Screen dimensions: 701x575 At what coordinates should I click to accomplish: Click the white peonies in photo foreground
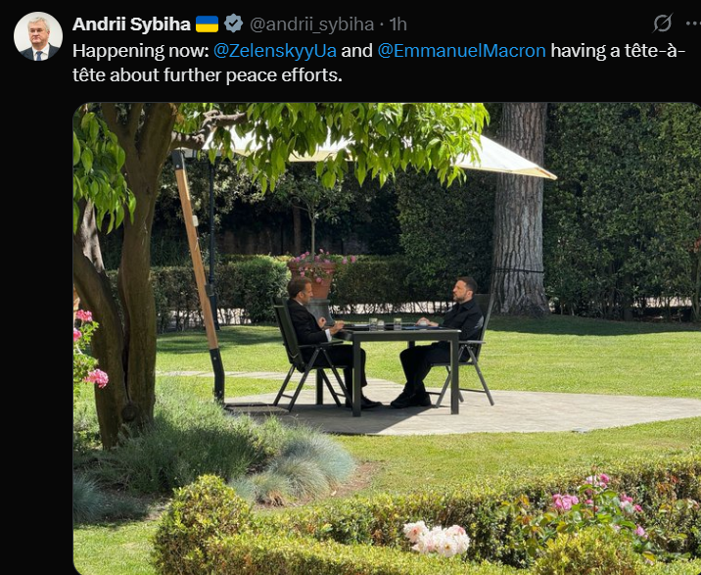point(437,539)
